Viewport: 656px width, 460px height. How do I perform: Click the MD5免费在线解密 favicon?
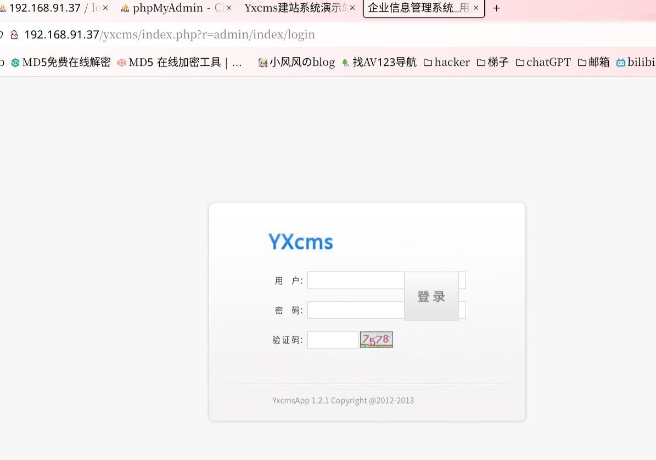coord(15,63)
